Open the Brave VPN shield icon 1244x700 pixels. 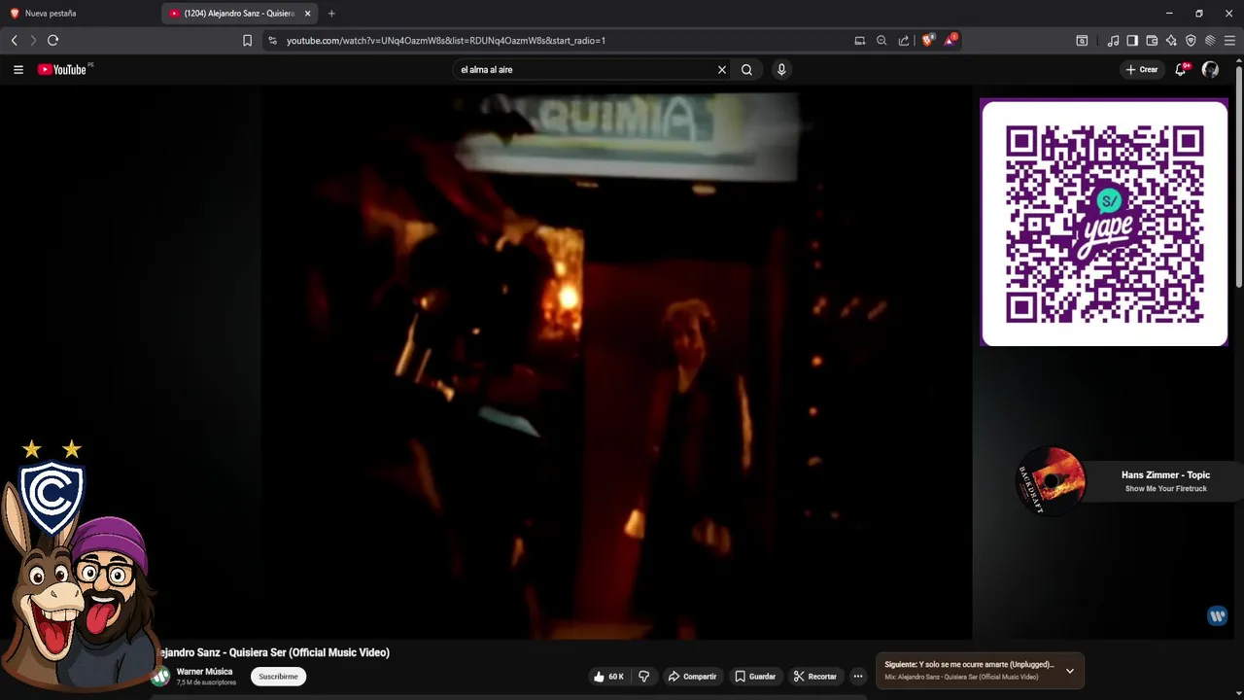point(1191,41)
